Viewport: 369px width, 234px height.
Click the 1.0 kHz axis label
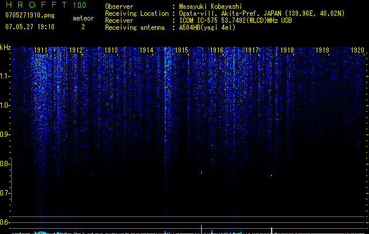5,105
